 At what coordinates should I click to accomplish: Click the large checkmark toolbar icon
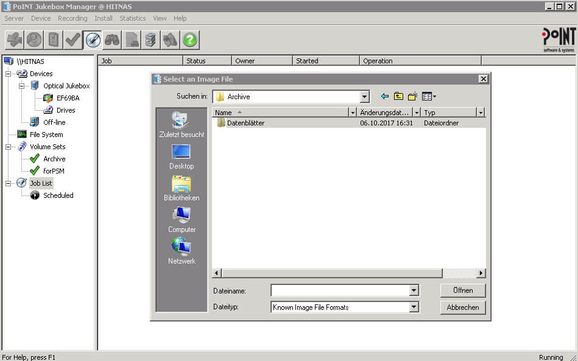click(x=73, y=40)
